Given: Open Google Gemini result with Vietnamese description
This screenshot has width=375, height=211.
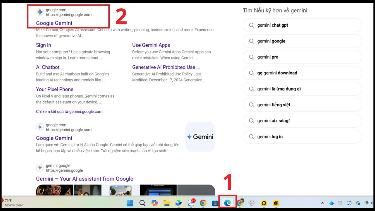Looking at the screenshot, I should pos(54,138).
